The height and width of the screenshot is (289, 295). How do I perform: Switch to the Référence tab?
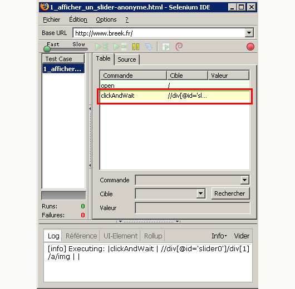[x=81, y=236]
